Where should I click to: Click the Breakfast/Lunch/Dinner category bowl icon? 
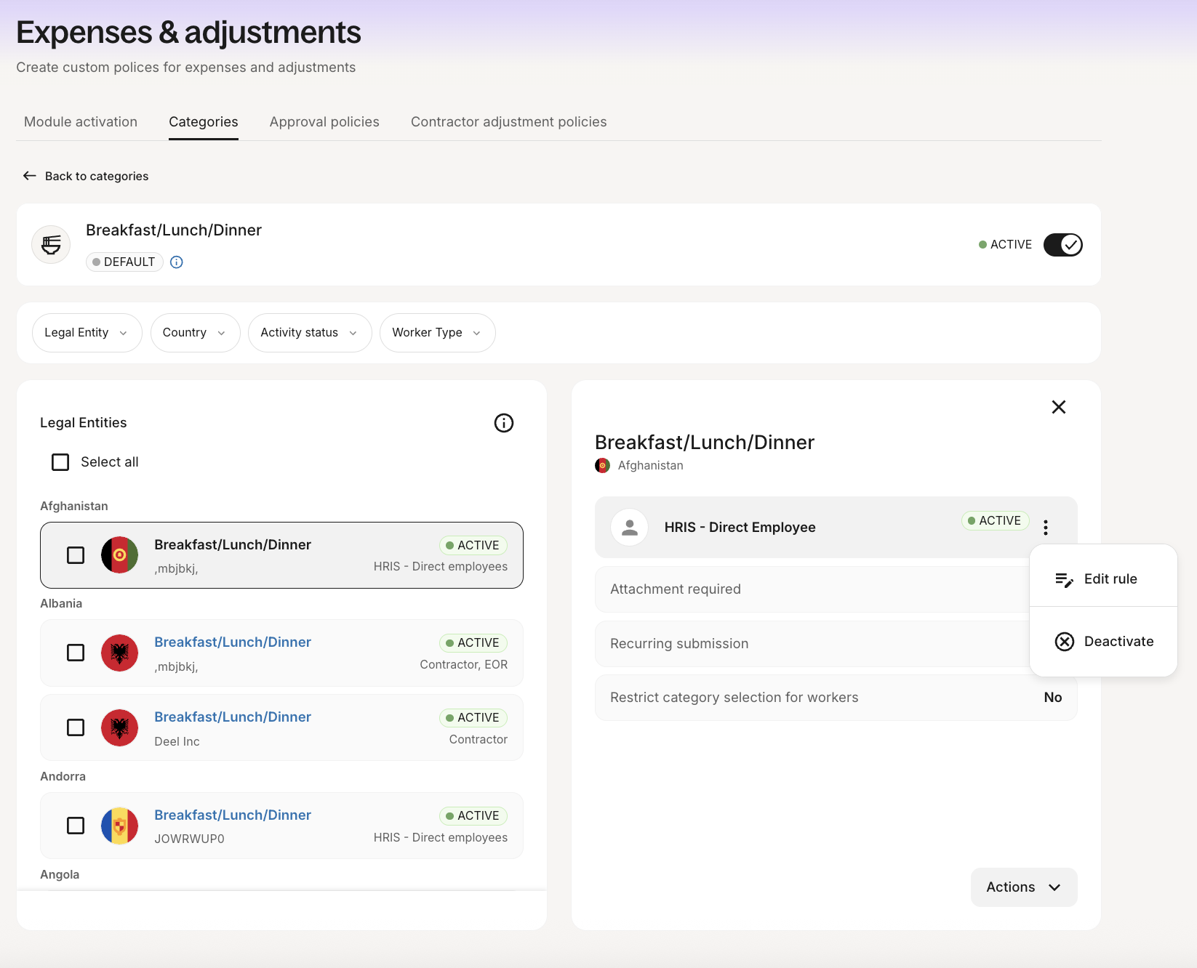(51, 244)
